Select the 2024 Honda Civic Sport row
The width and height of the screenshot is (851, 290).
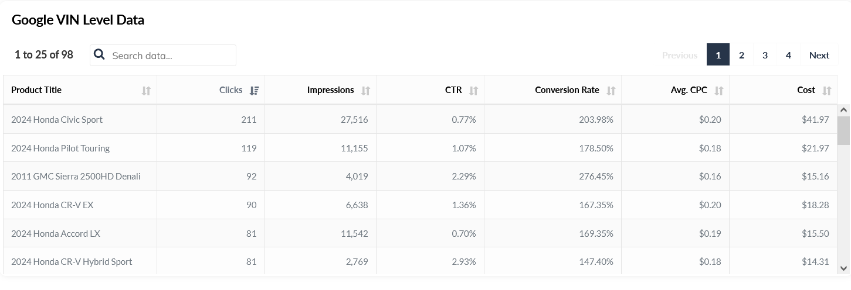point(57,120)
